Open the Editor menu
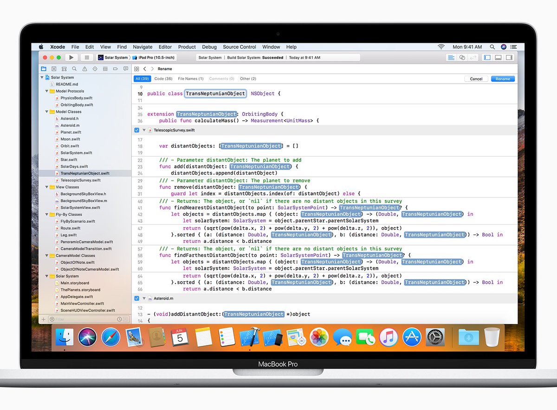 pos(165,47)
